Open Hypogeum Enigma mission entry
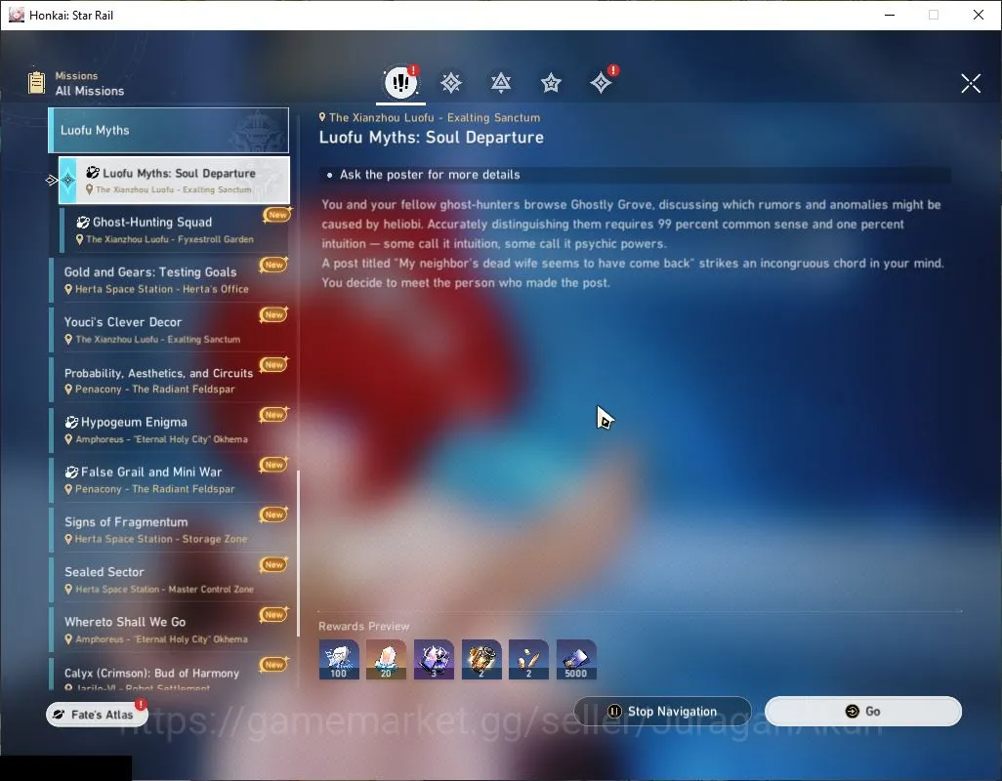The image size is (1002, 781). click(x=169, y=430)
